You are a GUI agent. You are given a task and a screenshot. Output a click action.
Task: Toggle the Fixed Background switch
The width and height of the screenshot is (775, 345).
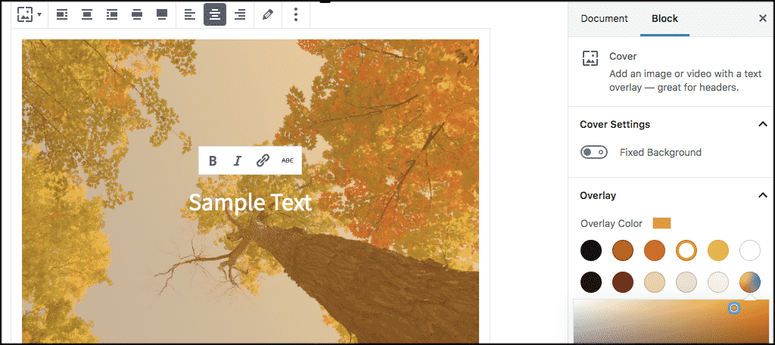point(594,152)
